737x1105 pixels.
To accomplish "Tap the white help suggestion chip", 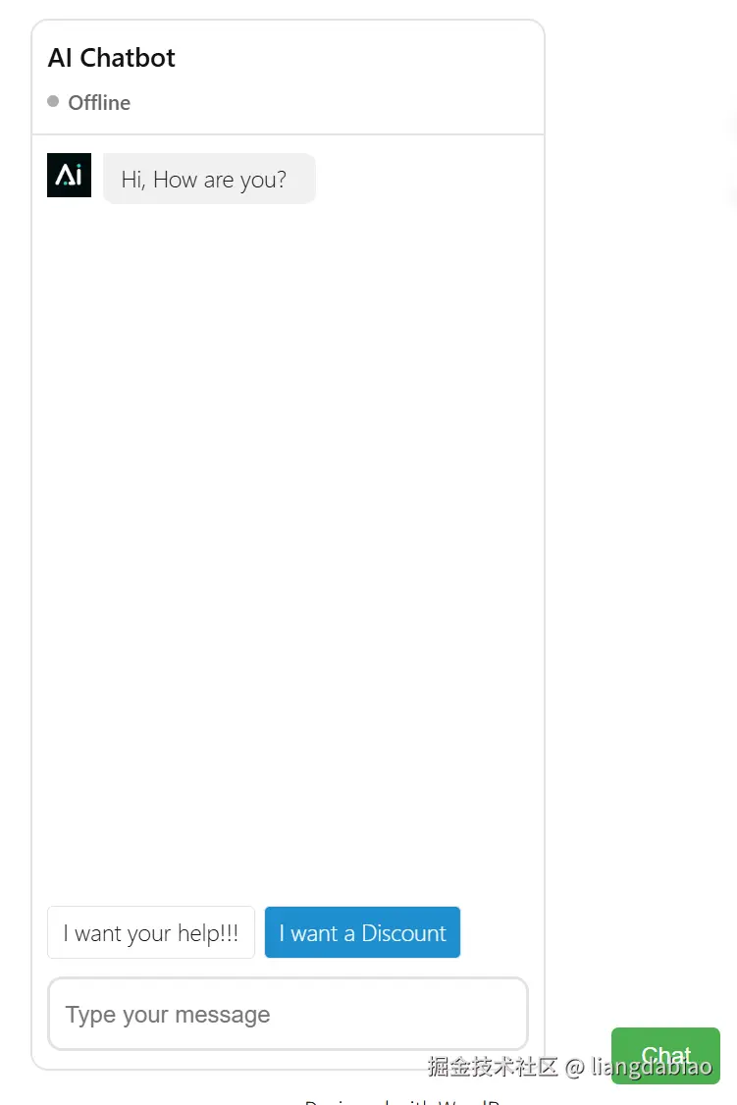I will pyautogui.click(x=151, y=932).
